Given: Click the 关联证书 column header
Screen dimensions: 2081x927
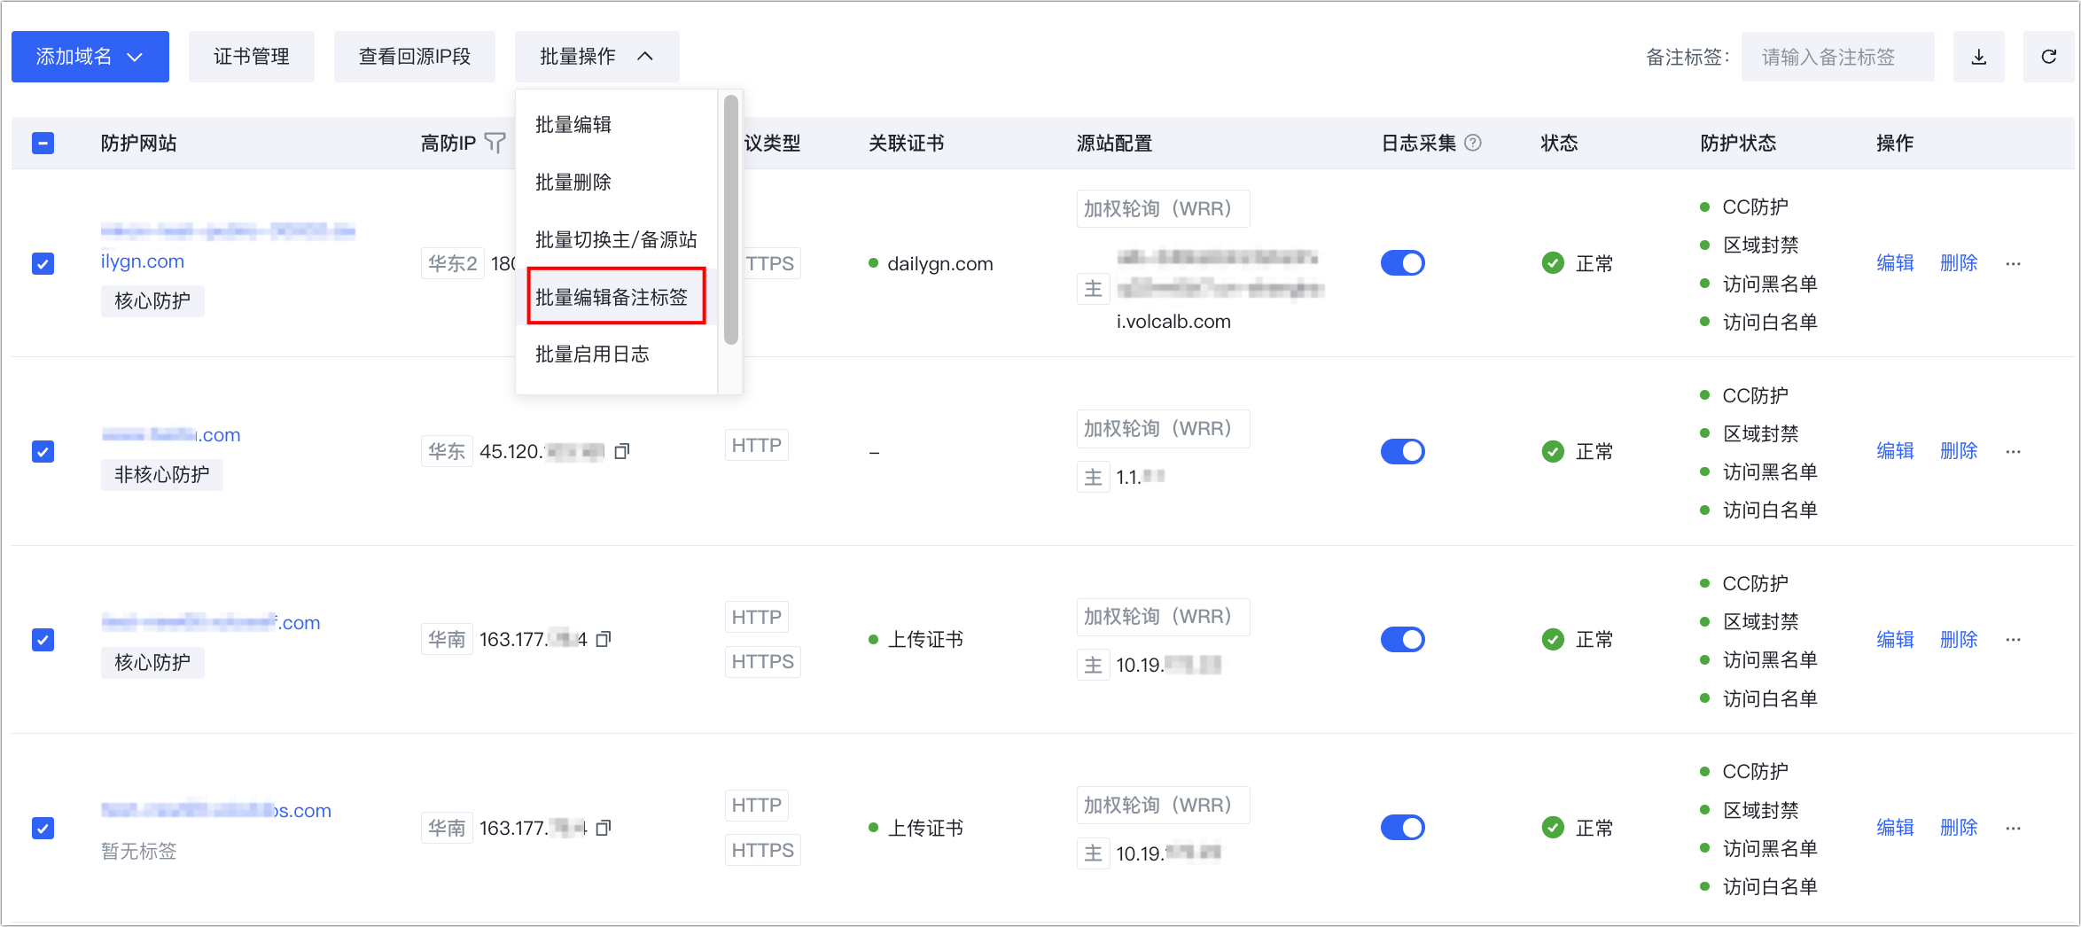Looking at the screenshot, I should [x=906, y=143].
